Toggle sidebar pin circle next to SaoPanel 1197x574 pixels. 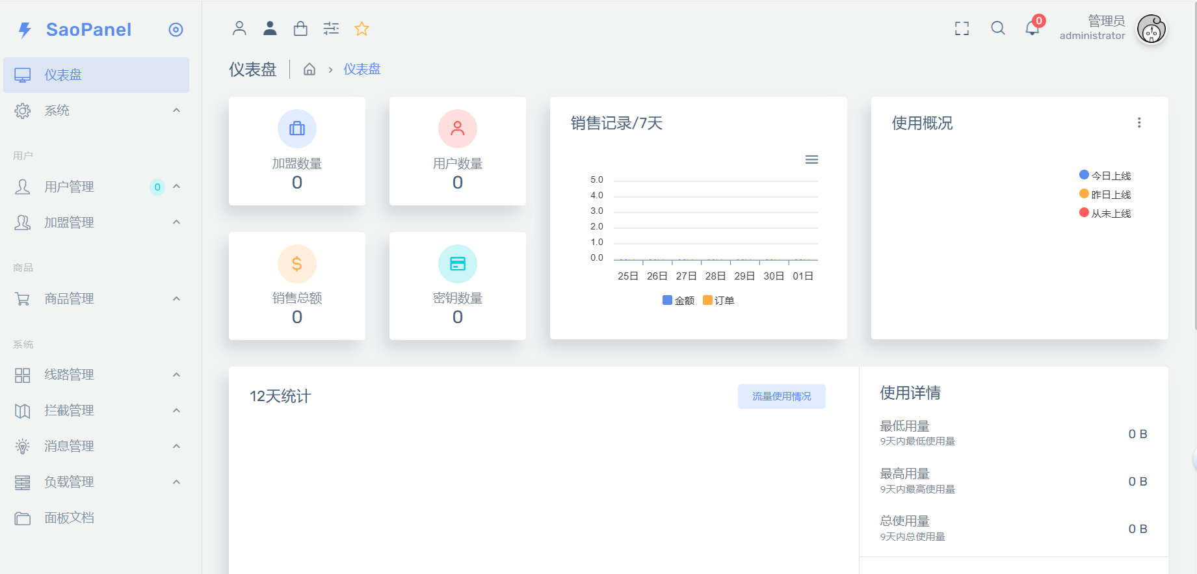176,30
